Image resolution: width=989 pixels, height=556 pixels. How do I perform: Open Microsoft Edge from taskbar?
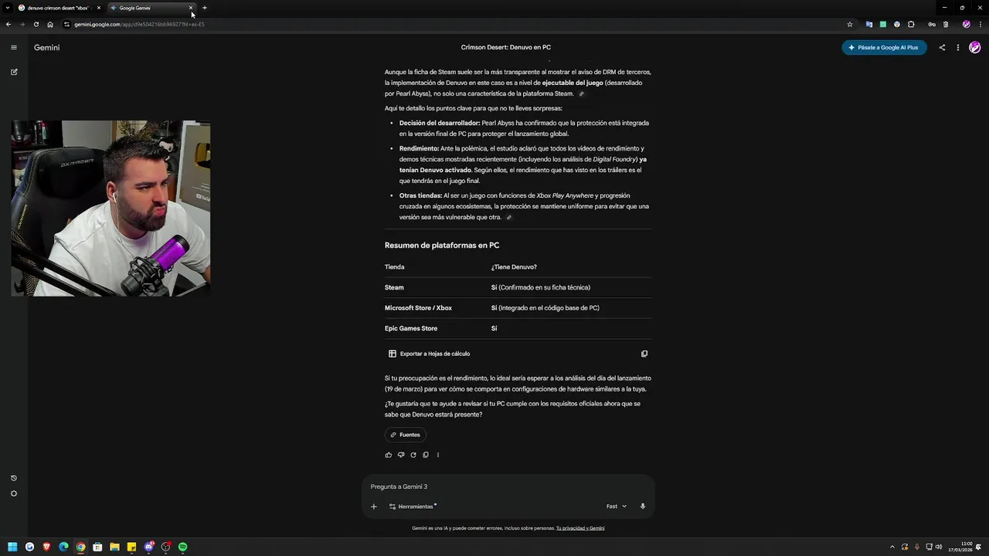coord(63,547)
